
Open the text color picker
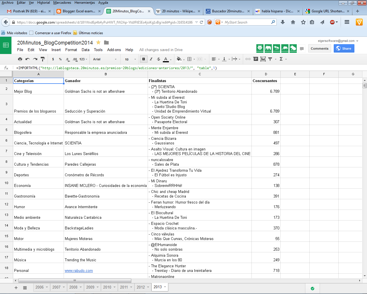(x=167, y=59)
